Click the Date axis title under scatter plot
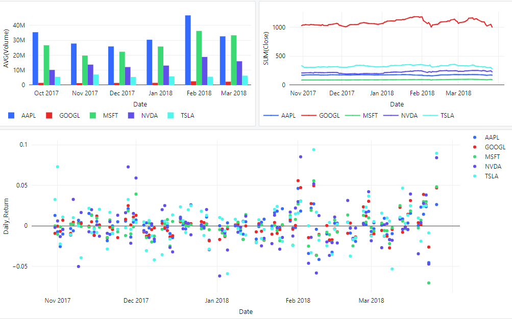512x319 pixels. click(x=246, y=312)
